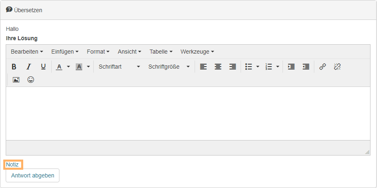The image size is (377, 188).
Task: Toggle italic formatting
Action: pos(28,67)
